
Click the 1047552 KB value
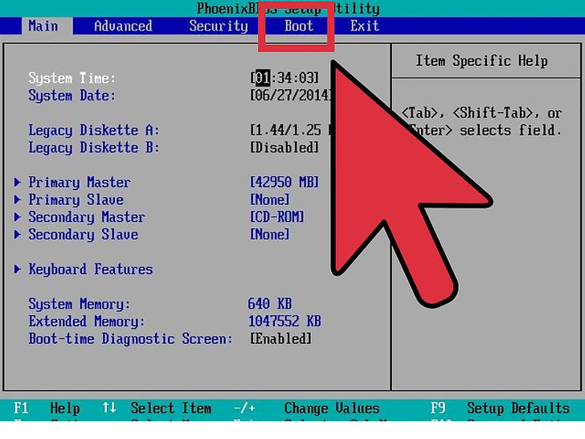coord(284,321)
